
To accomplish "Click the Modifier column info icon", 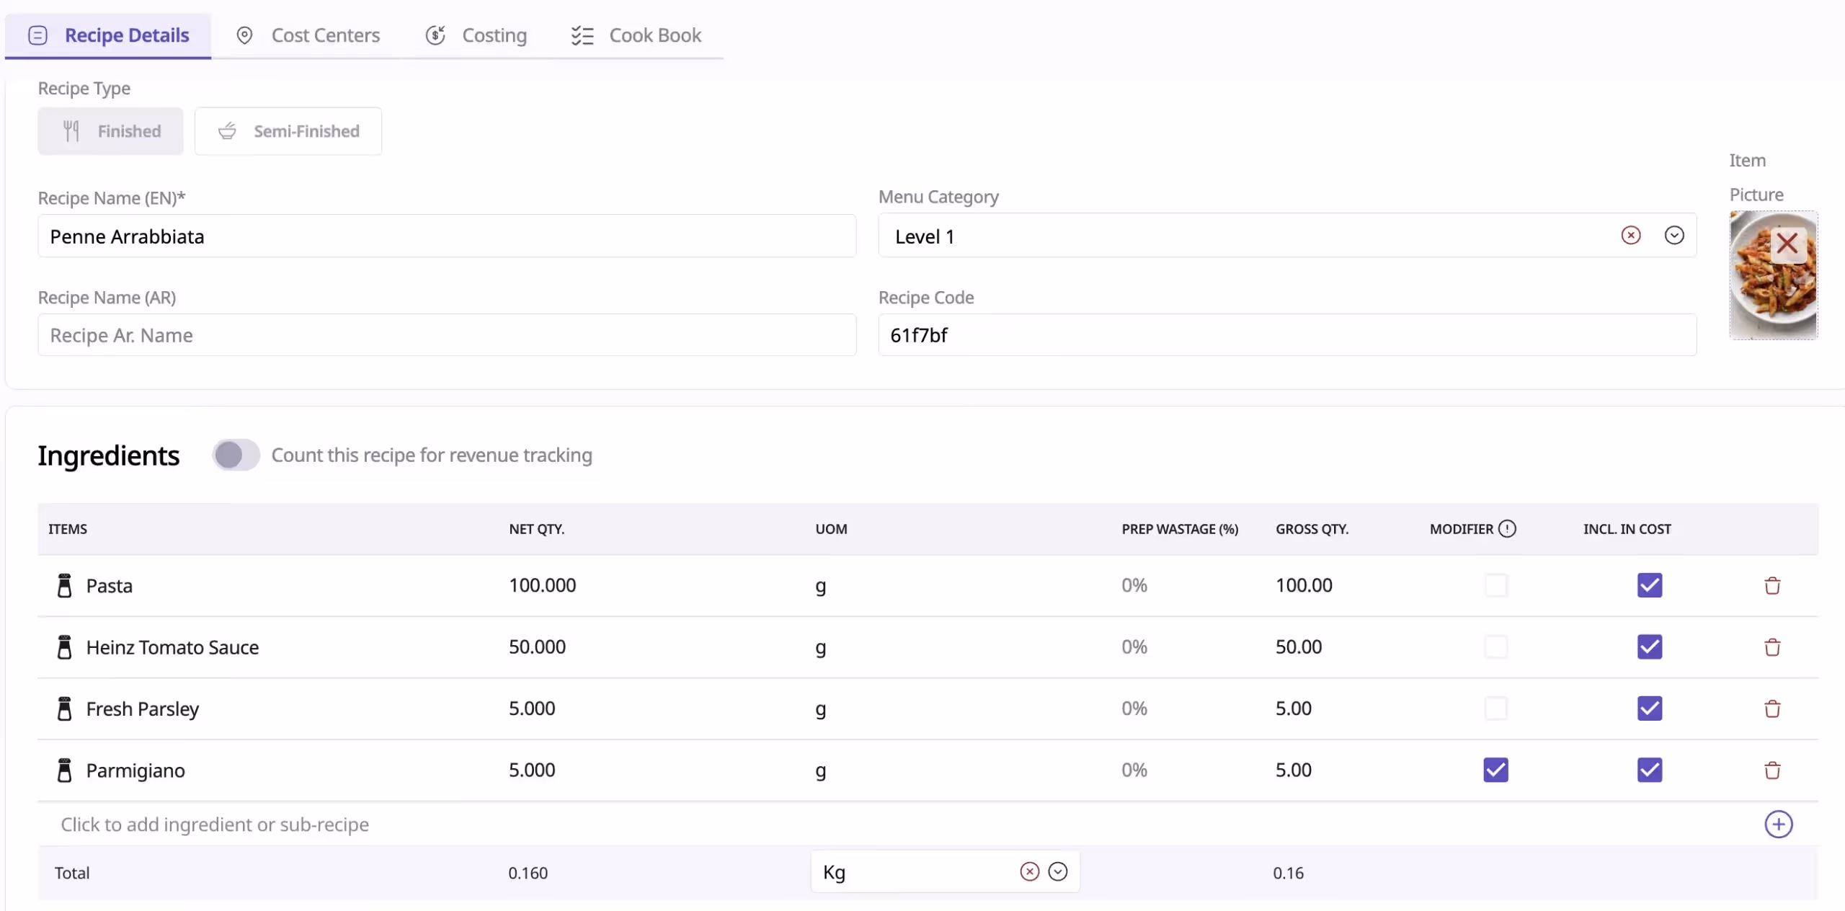I will click(1507, 528).
